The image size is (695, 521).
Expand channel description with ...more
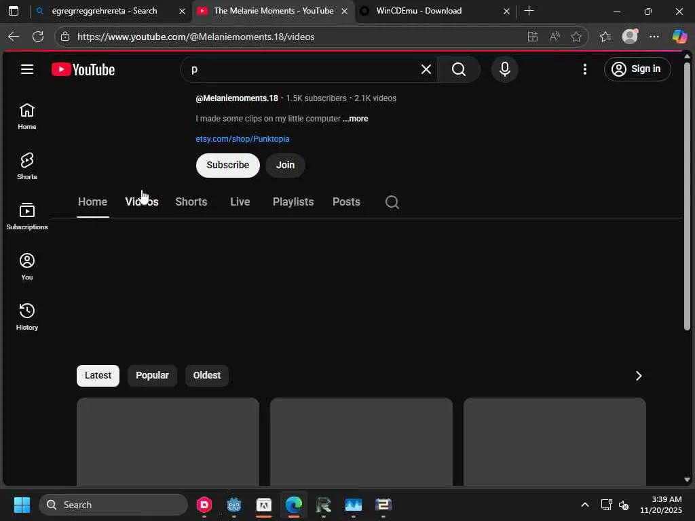coord(356,119)
